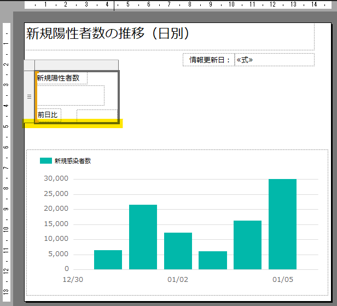Select the first chart bar after 12/30

[x=108, y=259]
